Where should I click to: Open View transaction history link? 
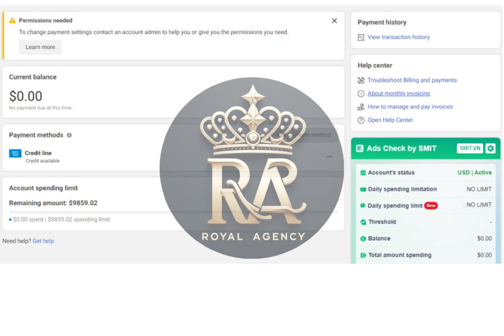tap(399, 37)
